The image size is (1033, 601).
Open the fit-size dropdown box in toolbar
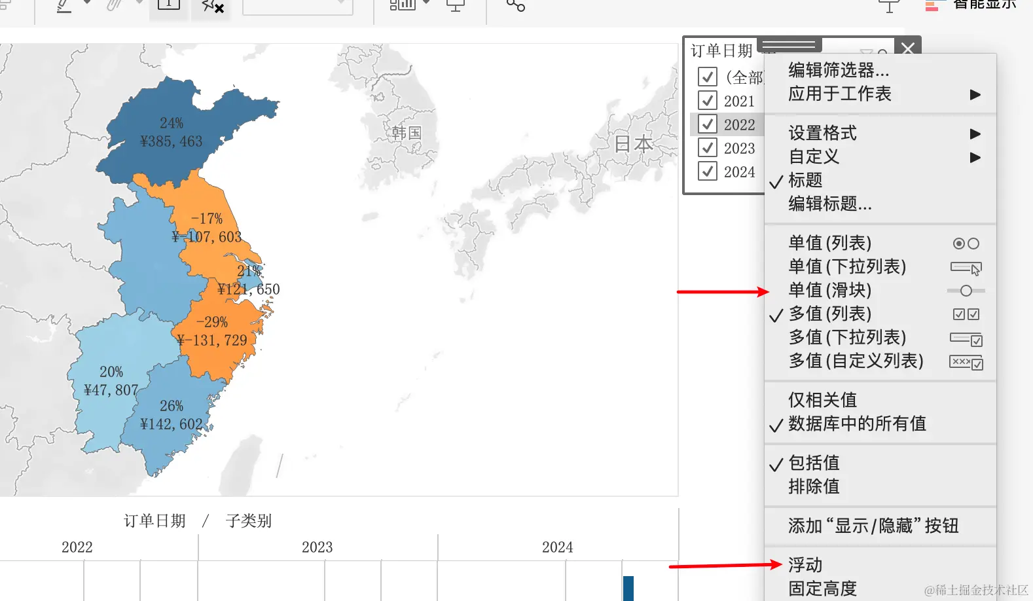(x=298, y=7)
